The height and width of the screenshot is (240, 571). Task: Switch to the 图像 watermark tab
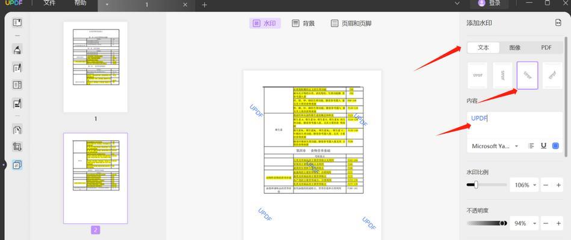(x=515, y=47)
